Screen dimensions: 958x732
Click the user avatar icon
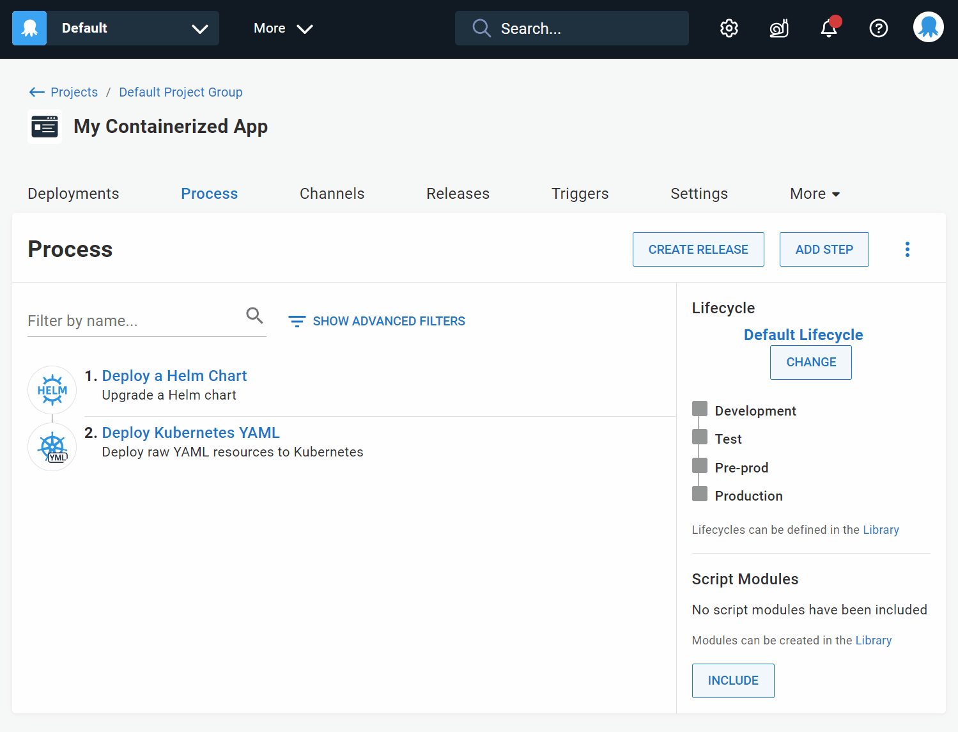pos(928,27)
